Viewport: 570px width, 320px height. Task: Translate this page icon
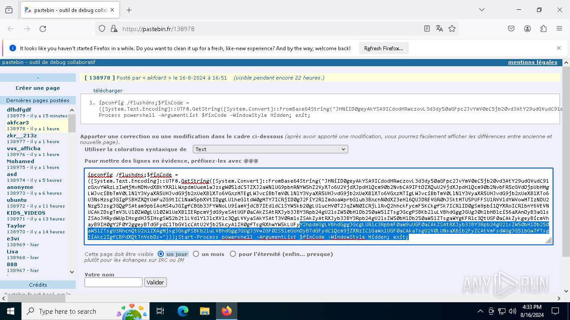pos(440,28)
